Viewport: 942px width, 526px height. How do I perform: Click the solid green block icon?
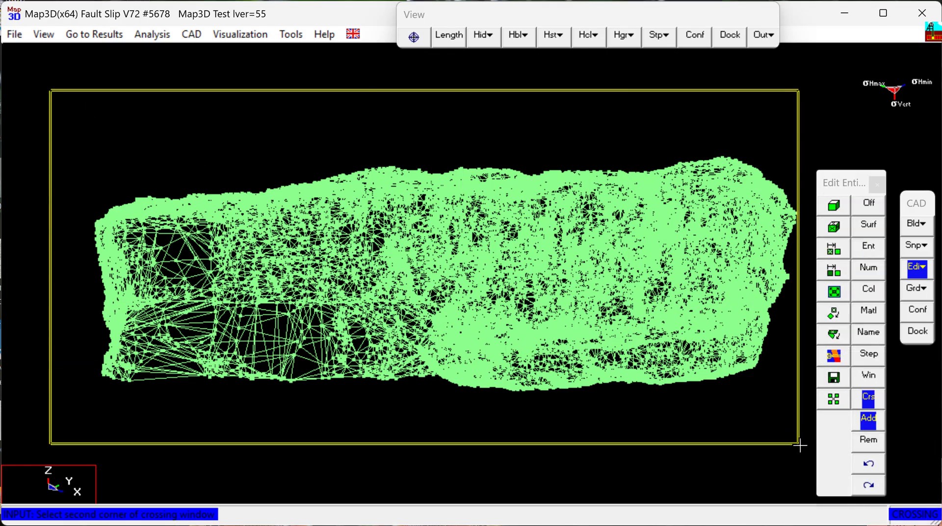pyautogui.click(x=834, y=205)
